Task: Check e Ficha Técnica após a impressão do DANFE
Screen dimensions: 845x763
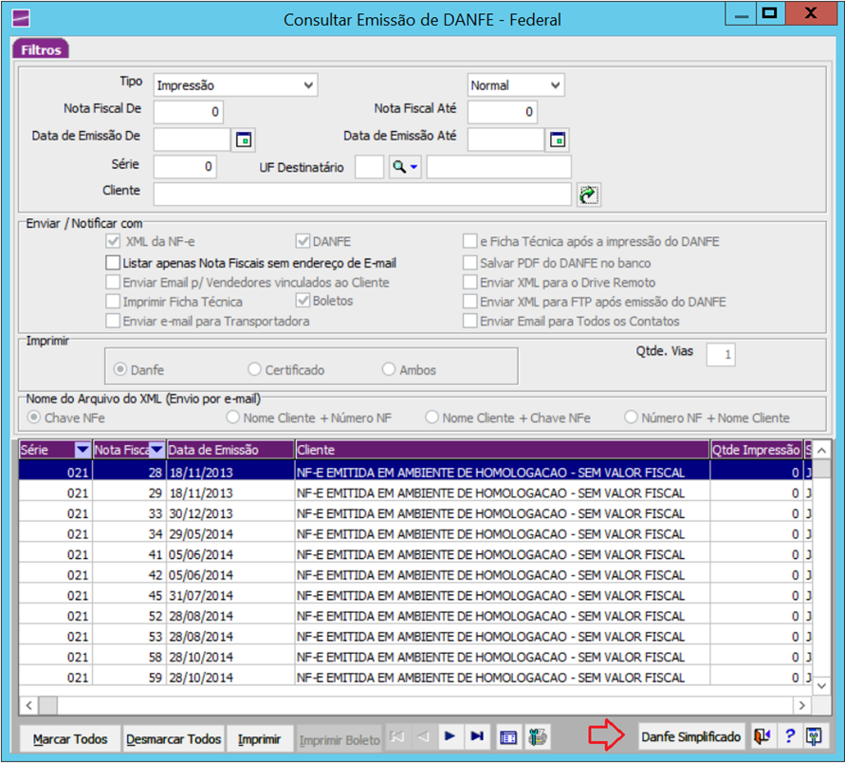Action: pyautogui.click(x=470, y=241)
